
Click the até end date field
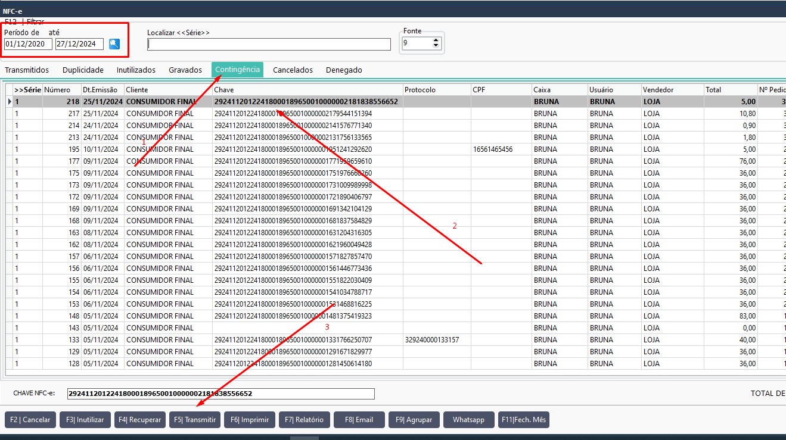pyautogui.click(x=79, y=44)
